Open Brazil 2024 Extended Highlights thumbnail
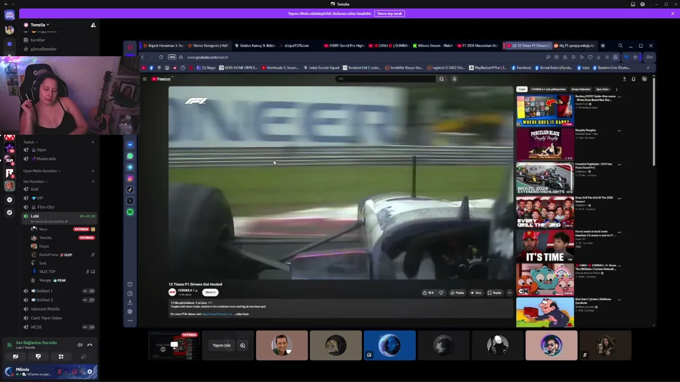The image size is (680, 382). pos(545,178)
